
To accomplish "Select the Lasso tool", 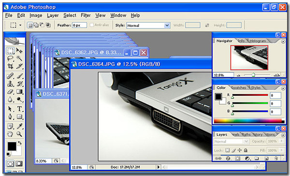I will 10,58.
